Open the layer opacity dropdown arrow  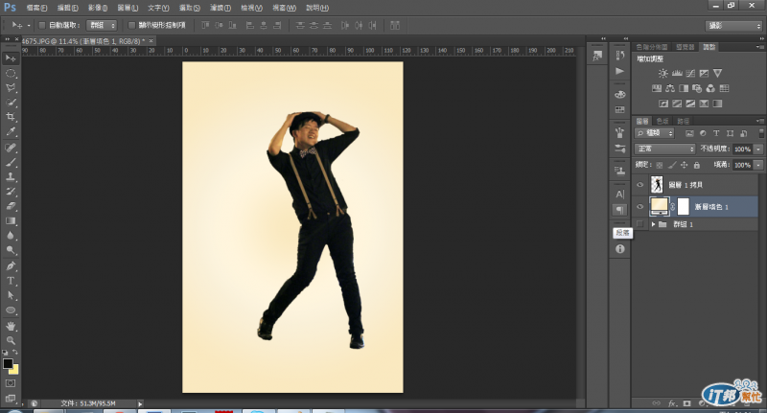758,149
